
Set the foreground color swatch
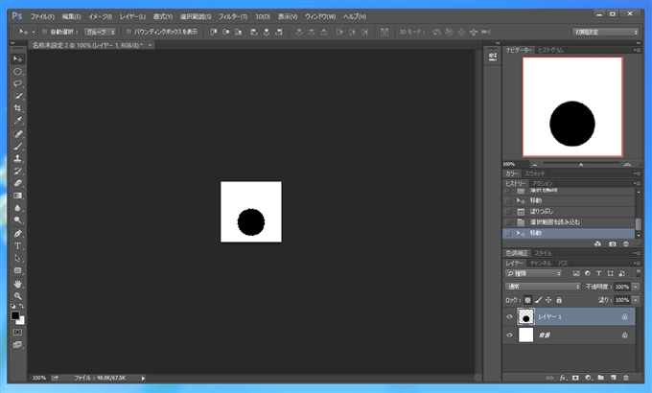[x=15, y=315]
